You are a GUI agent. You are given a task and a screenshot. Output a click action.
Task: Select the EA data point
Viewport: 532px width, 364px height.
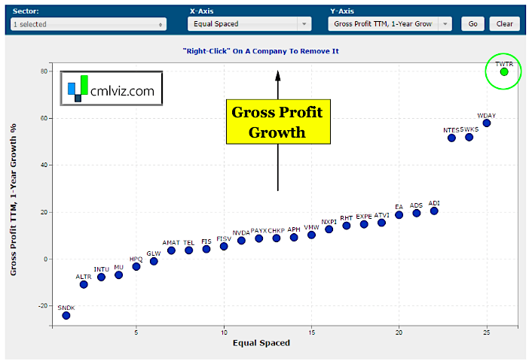[399, 214]
